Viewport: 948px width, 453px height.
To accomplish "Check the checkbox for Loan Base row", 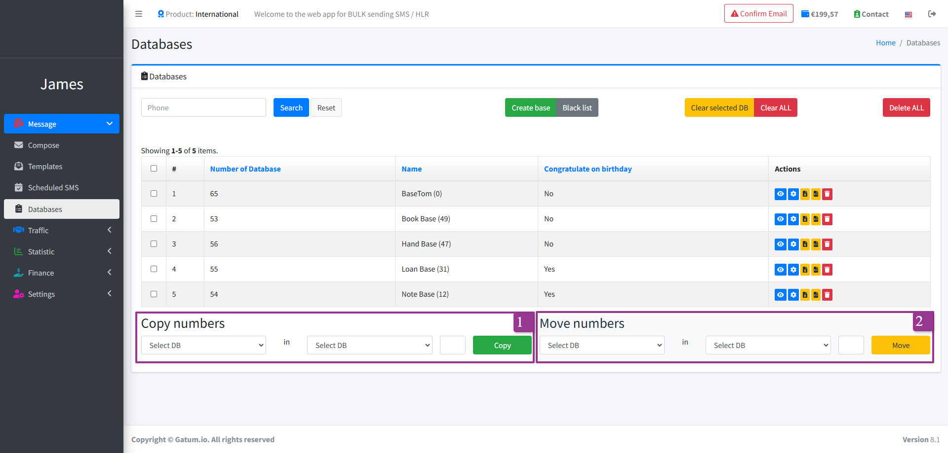I will (x=154, y=269).
